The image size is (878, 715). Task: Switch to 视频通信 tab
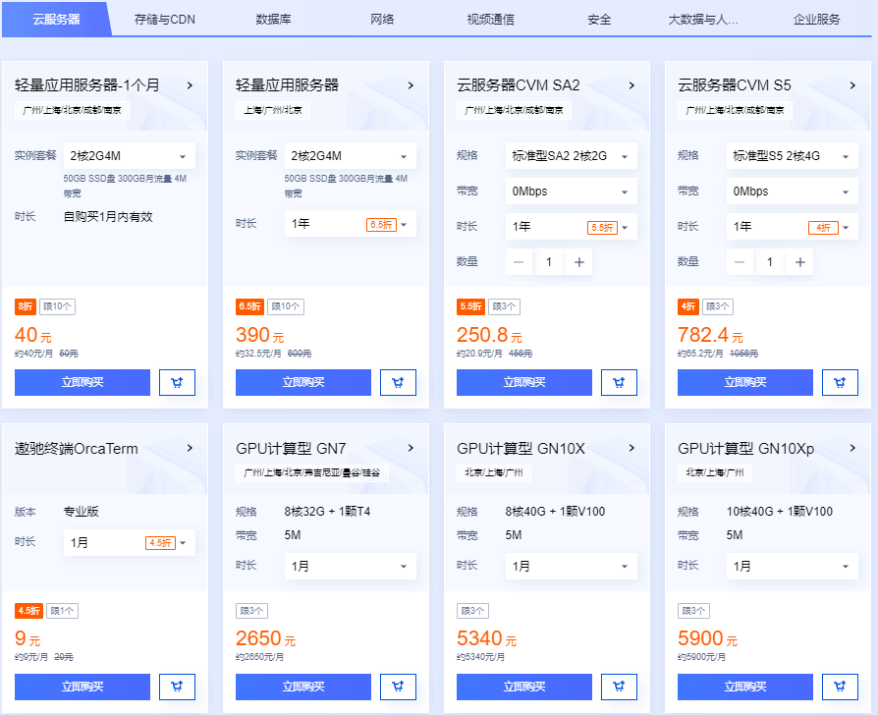(490, 19)
